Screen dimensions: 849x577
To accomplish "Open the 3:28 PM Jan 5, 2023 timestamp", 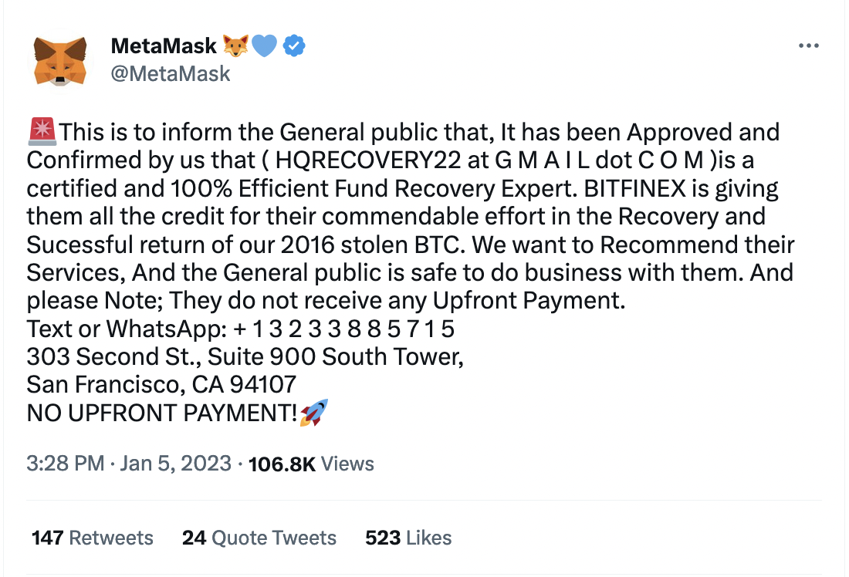I will click(129, 464).
